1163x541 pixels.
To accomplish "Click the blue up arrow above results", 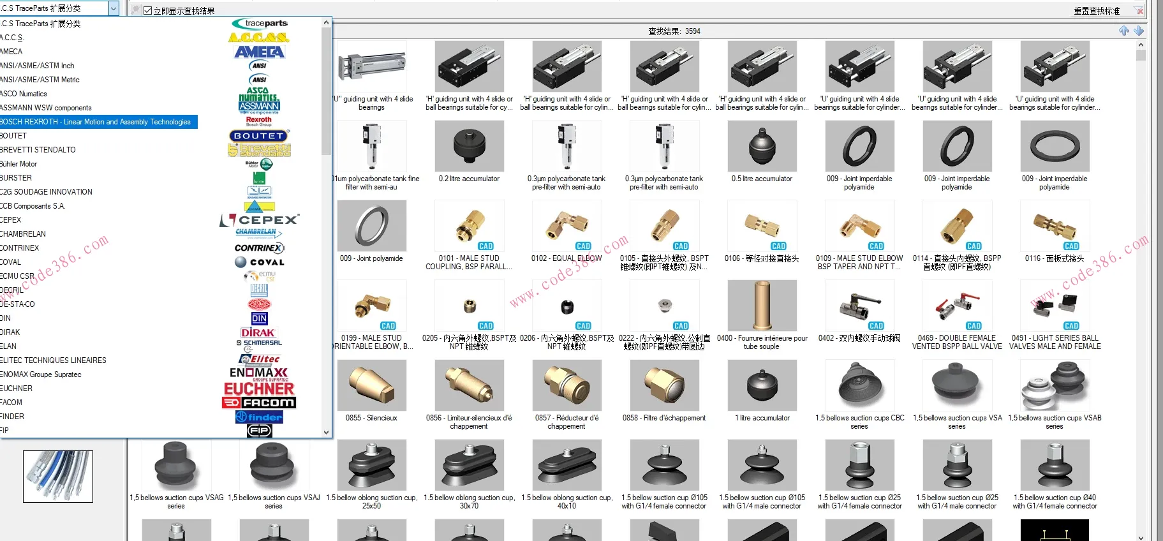I will point(1124,31).
